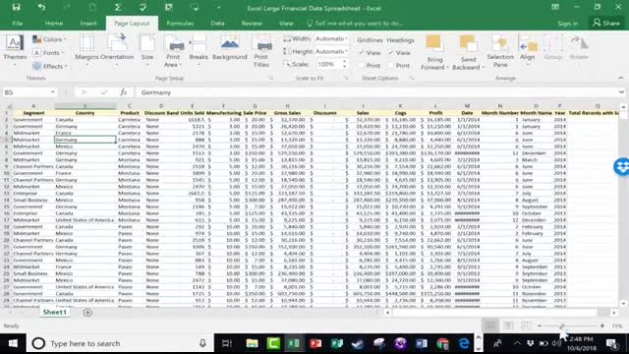Open the Breaks menu
The height and width of the screenshot is (354, 629).
(199, 50)
